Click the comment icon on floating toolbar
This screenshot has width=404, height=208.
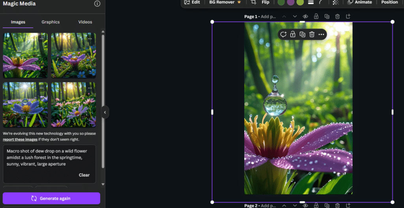pyautogui.click(x=283, y=34)
